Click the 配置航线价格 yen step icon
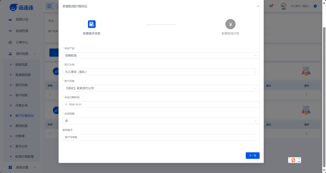Screen dimensions: 326x173 [230, 24]
